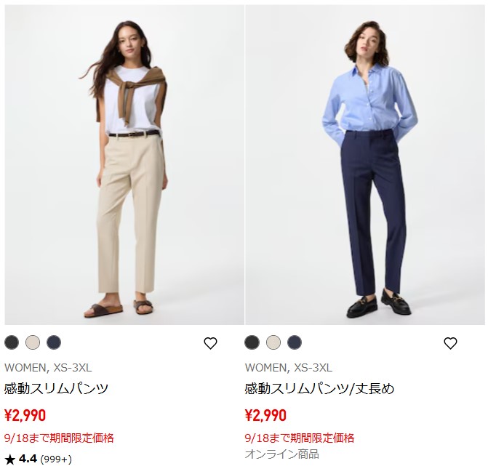This screenshot has width=488, height=466.
Task: Choose beige swatch under the left product
Action: pos(33,342)
